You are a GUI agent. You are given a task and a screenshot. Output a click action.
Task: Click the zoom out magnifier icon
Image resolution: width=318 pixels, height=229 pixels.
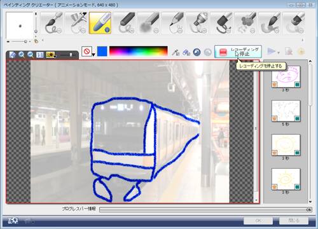(31, 55)
